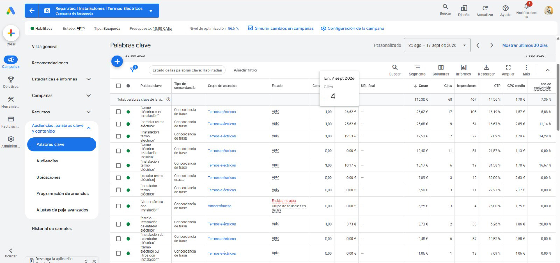Image resolution: width=560 pixels, height=263 pixels.
Task: Check the "precio instalación calentador eléctrico" row
Action: tap(118, 224)
